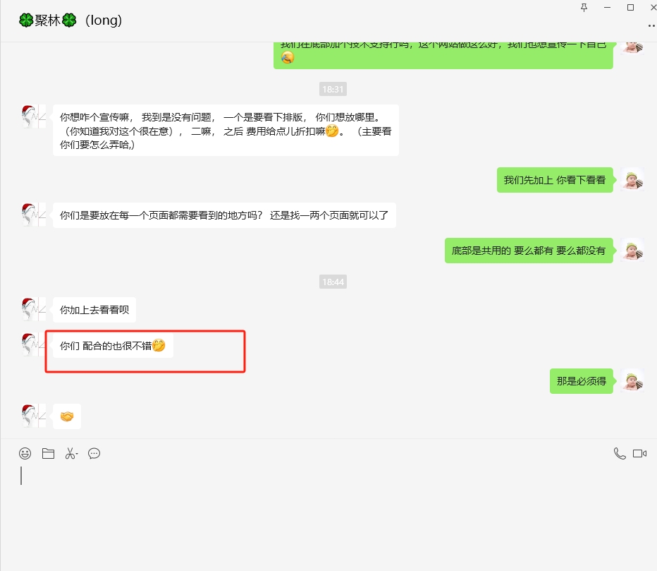Open the chat history bubble icon

(94, 454)
